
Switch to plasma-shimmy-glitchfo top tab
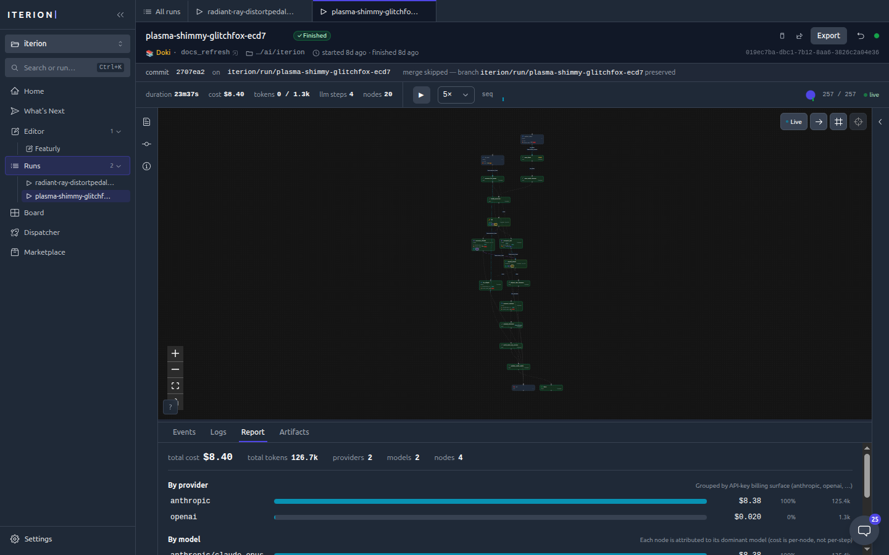(x=374, y=12)
